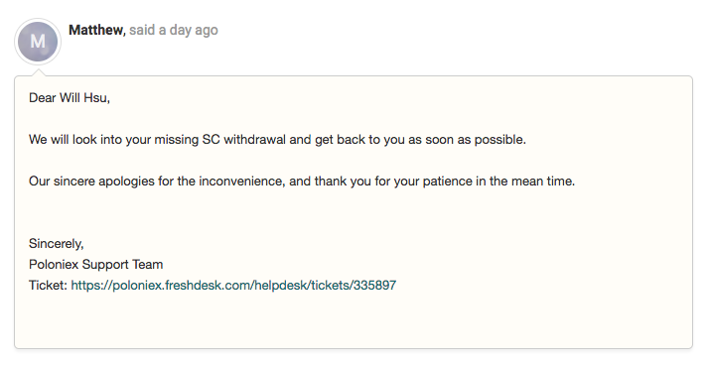Click Matthew's round M avatar
709x366 pixels.
coord(38,42)
